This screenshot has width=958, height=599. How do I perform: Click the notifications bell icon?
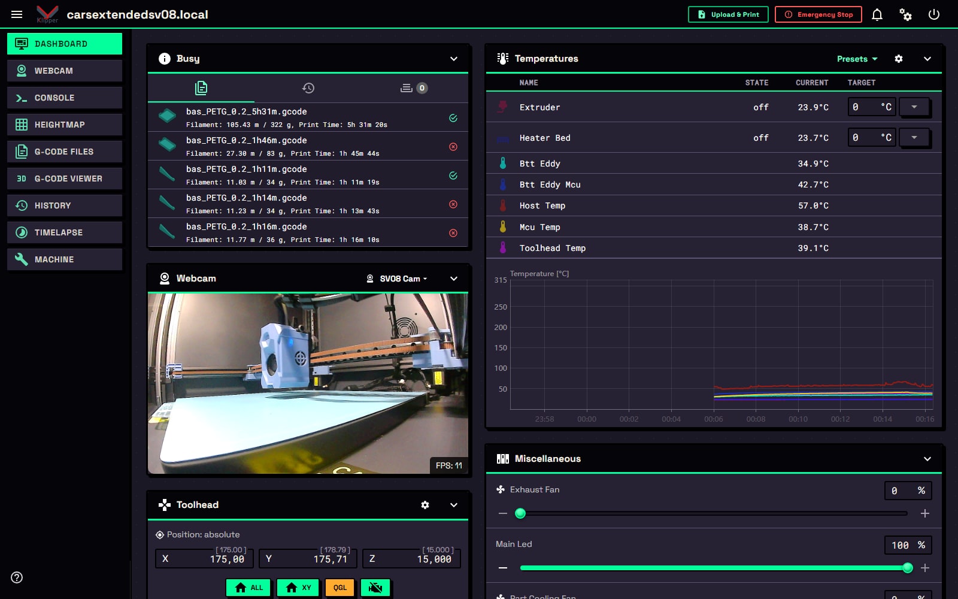pyautogui.click(x=877, y=14)
